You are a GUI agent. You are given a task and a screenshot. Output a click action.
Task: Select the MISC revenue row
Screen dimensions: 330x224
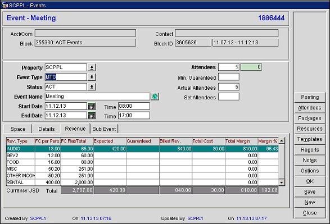[142, 169]
